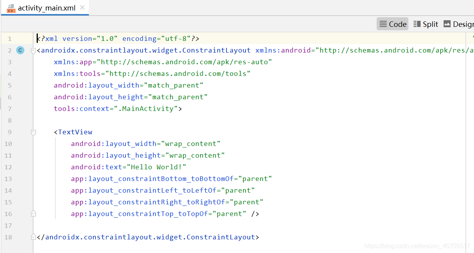
Task: Click line number 1 in the gutter
Action: [x=10, y=39]
